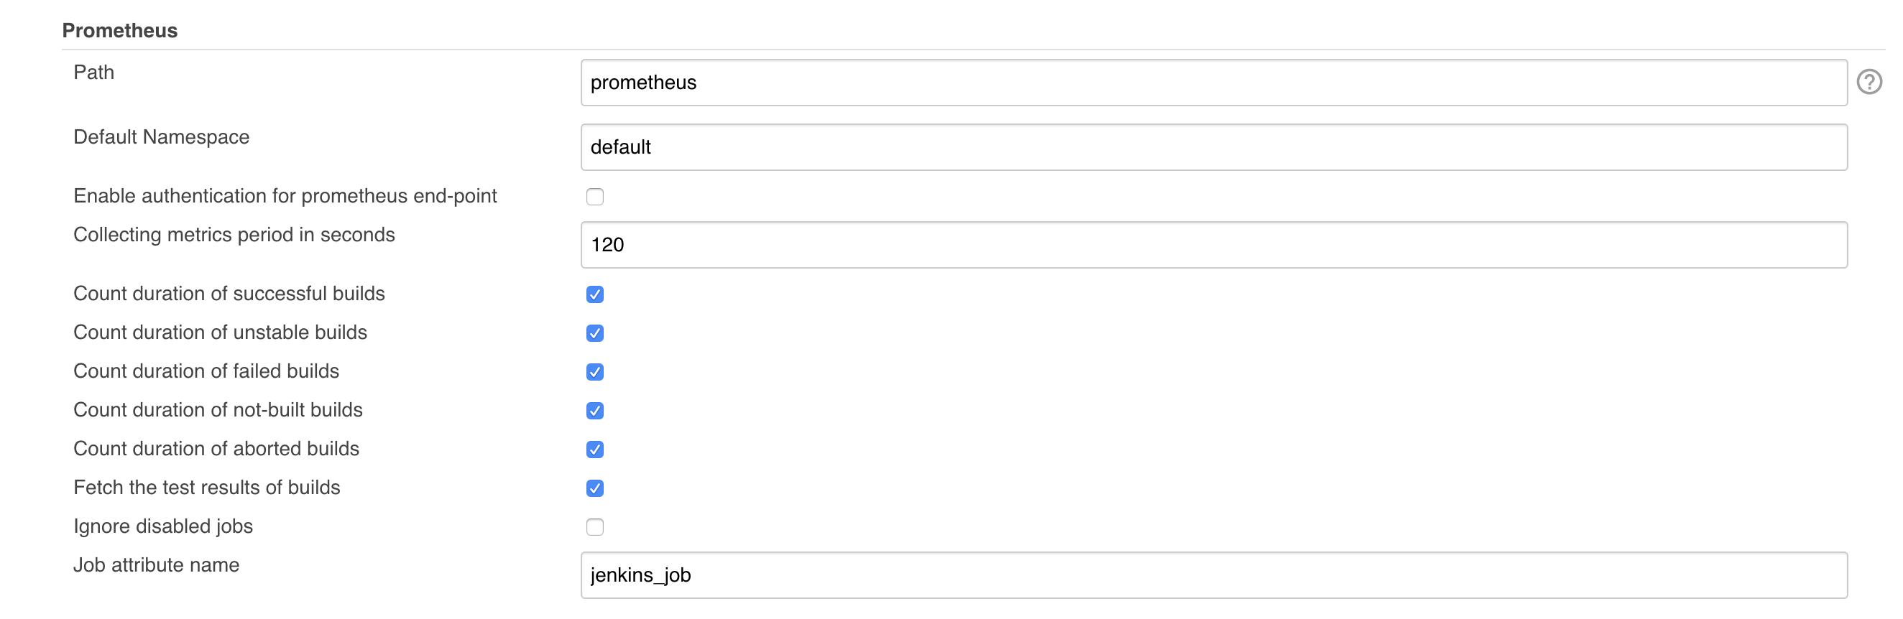Click the Prometheus section heading

[x=120, y=30]
